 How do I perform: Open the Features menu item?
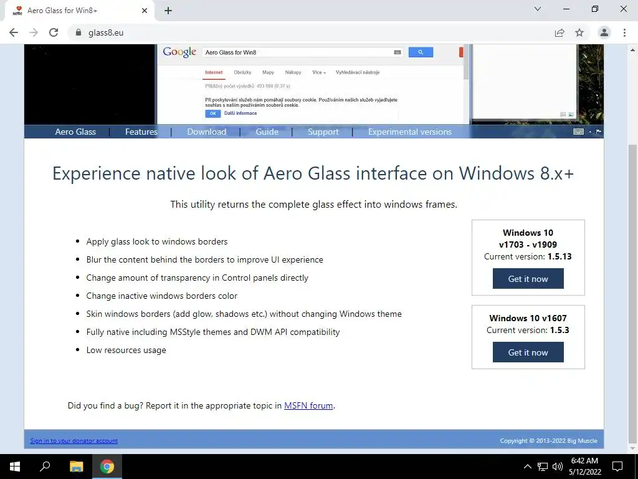141,132
